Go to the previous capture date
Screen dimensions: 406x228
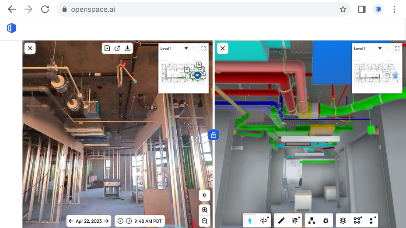click(71, 221)
